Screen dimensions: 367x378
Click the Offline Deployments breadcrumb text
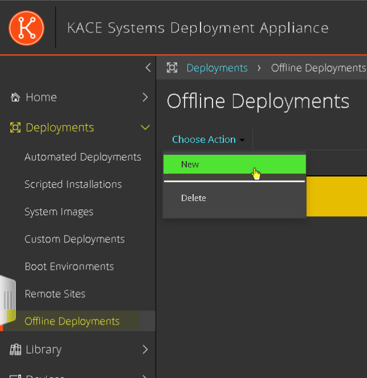(319, 68)
